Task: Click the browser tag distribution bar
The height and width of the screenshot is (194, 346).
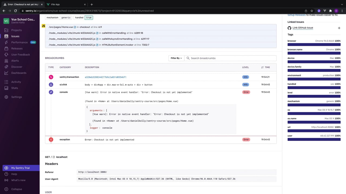Action: coord(314,44)
